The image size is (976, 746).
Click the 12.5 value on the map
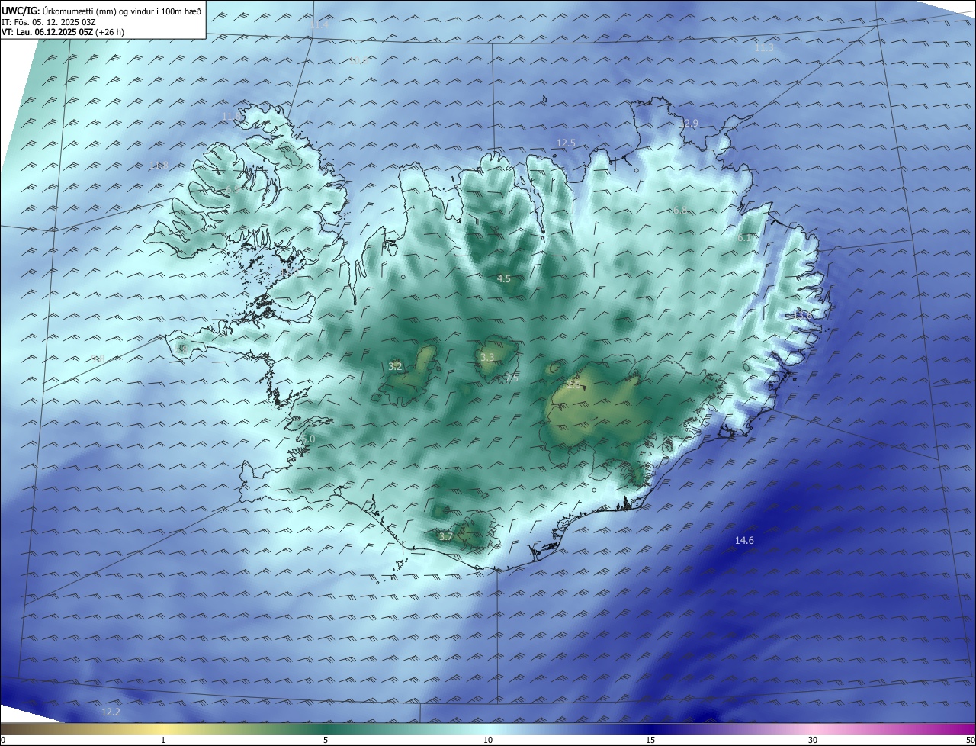pos(566,143)
